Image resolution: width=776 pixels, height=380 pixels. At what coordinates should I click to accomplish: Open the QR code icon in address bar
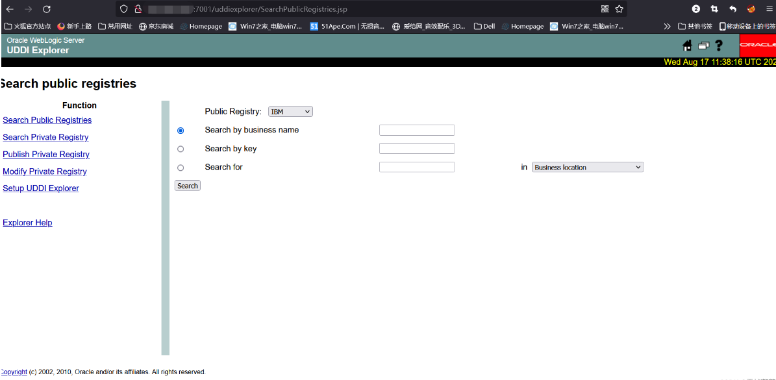click(x=605, y=9)
